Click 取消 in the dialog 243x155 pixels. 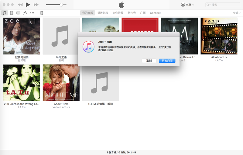[x=149, y=61]
